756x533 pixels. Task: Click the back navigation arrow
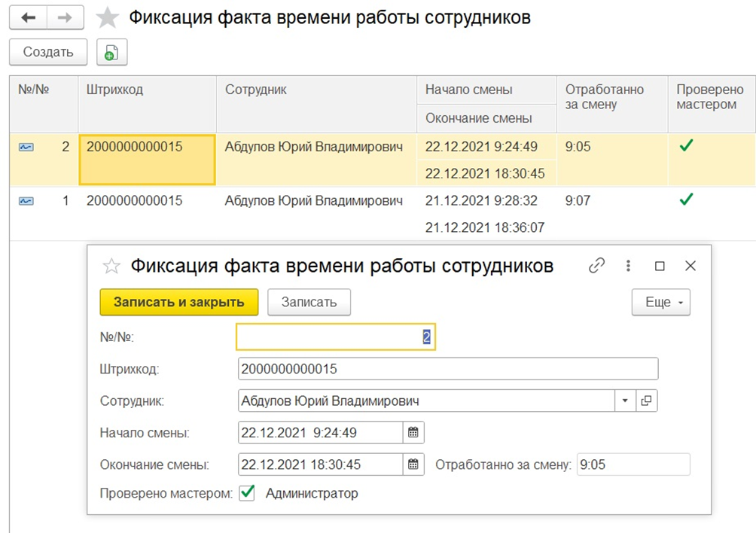click(28, 17)
